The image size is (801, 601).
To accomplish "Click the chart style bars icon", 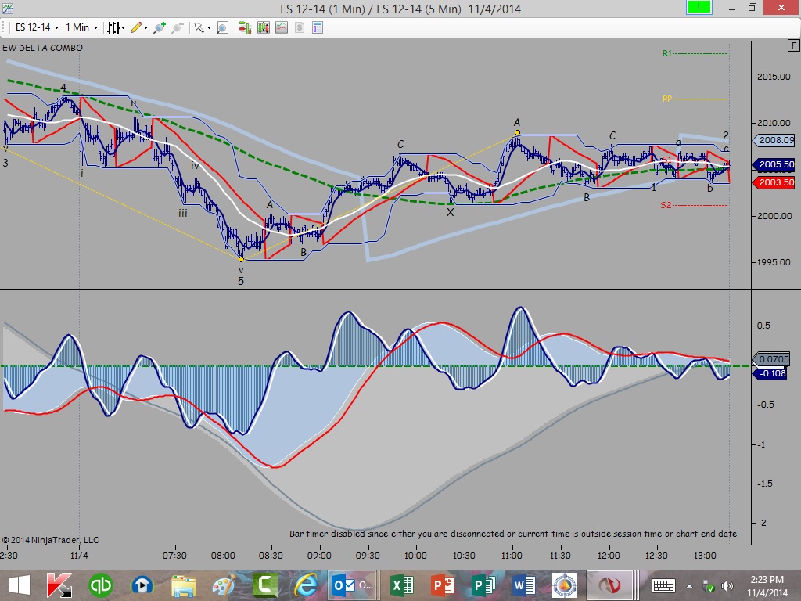I will click(x=113, y=27).
